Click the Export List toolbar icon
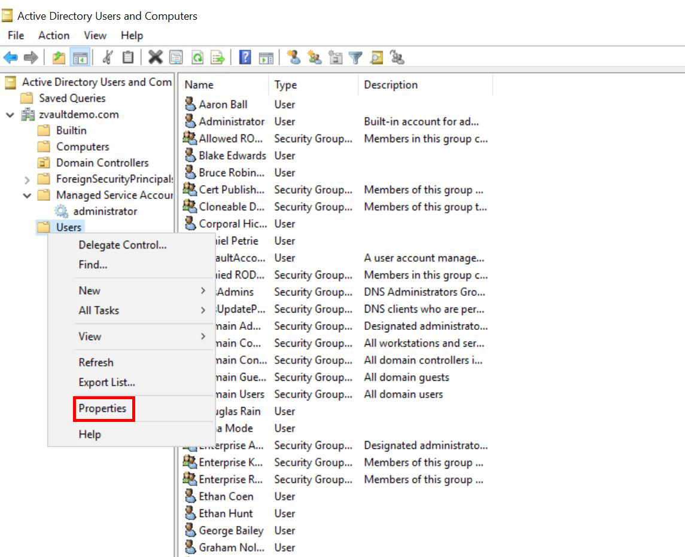This screenshot has width=685, height=557. coord(218,57)
